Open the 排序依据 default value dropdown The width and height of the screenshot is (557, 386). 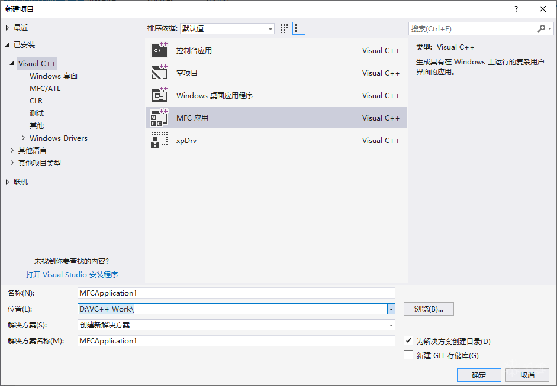click(x=227, y=28)
